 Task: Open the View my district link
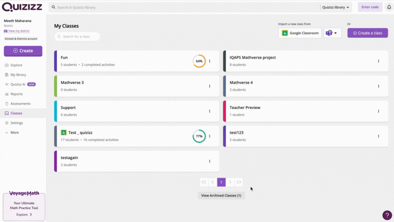click(x=17, y=31)
